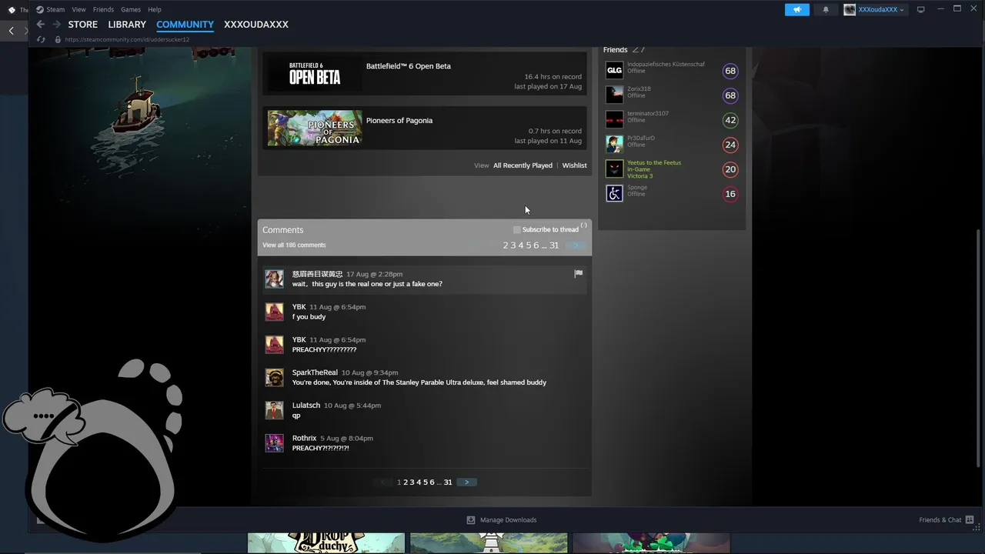This screenshot has width=985, height=554.
Task: Open the Rothrix username link
Action: click(304, 439)
